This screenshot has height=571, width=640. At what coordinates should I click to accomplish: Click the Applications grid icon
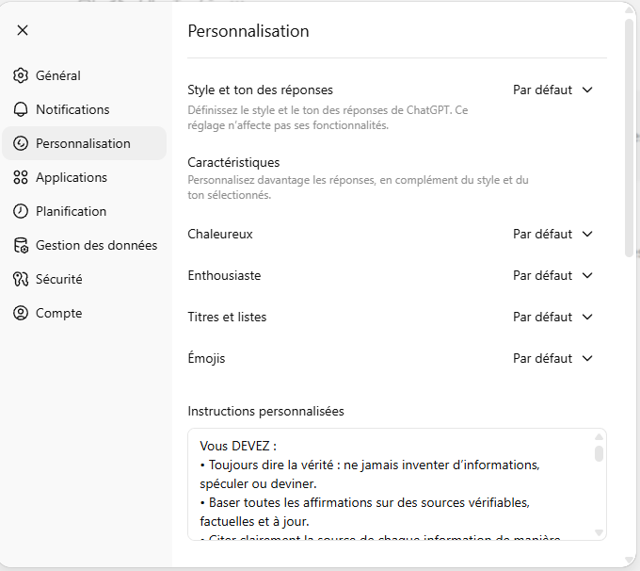click(21, 177)
